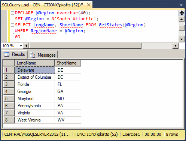Click the GetStates function name in query

110,25
